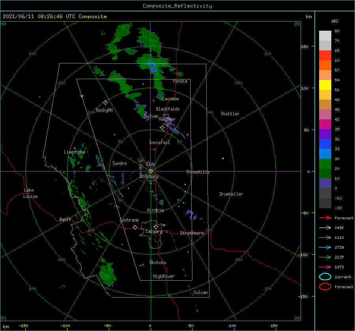This screenshot has width=355, height=331.
Task: Click the Sylvan label
Action: [x=151, y=116]
